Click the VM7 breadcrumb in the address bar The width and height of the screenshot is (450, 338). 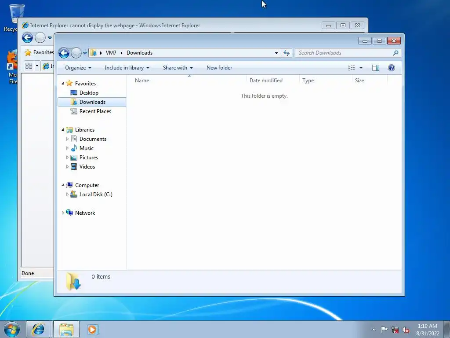[x=111, y=53]
